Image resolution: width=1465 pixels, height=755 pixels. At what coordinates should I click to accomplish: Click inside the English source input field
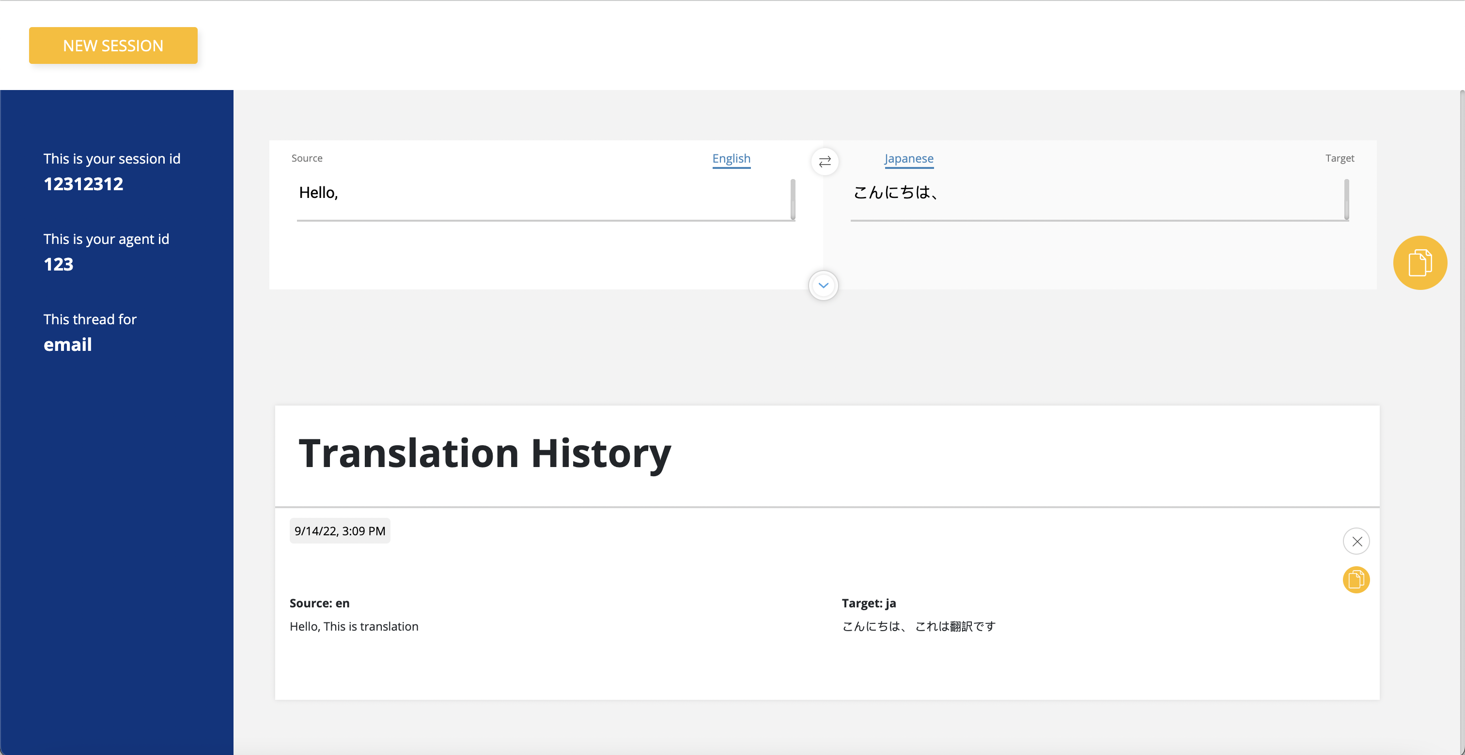(x=545, y=193)
